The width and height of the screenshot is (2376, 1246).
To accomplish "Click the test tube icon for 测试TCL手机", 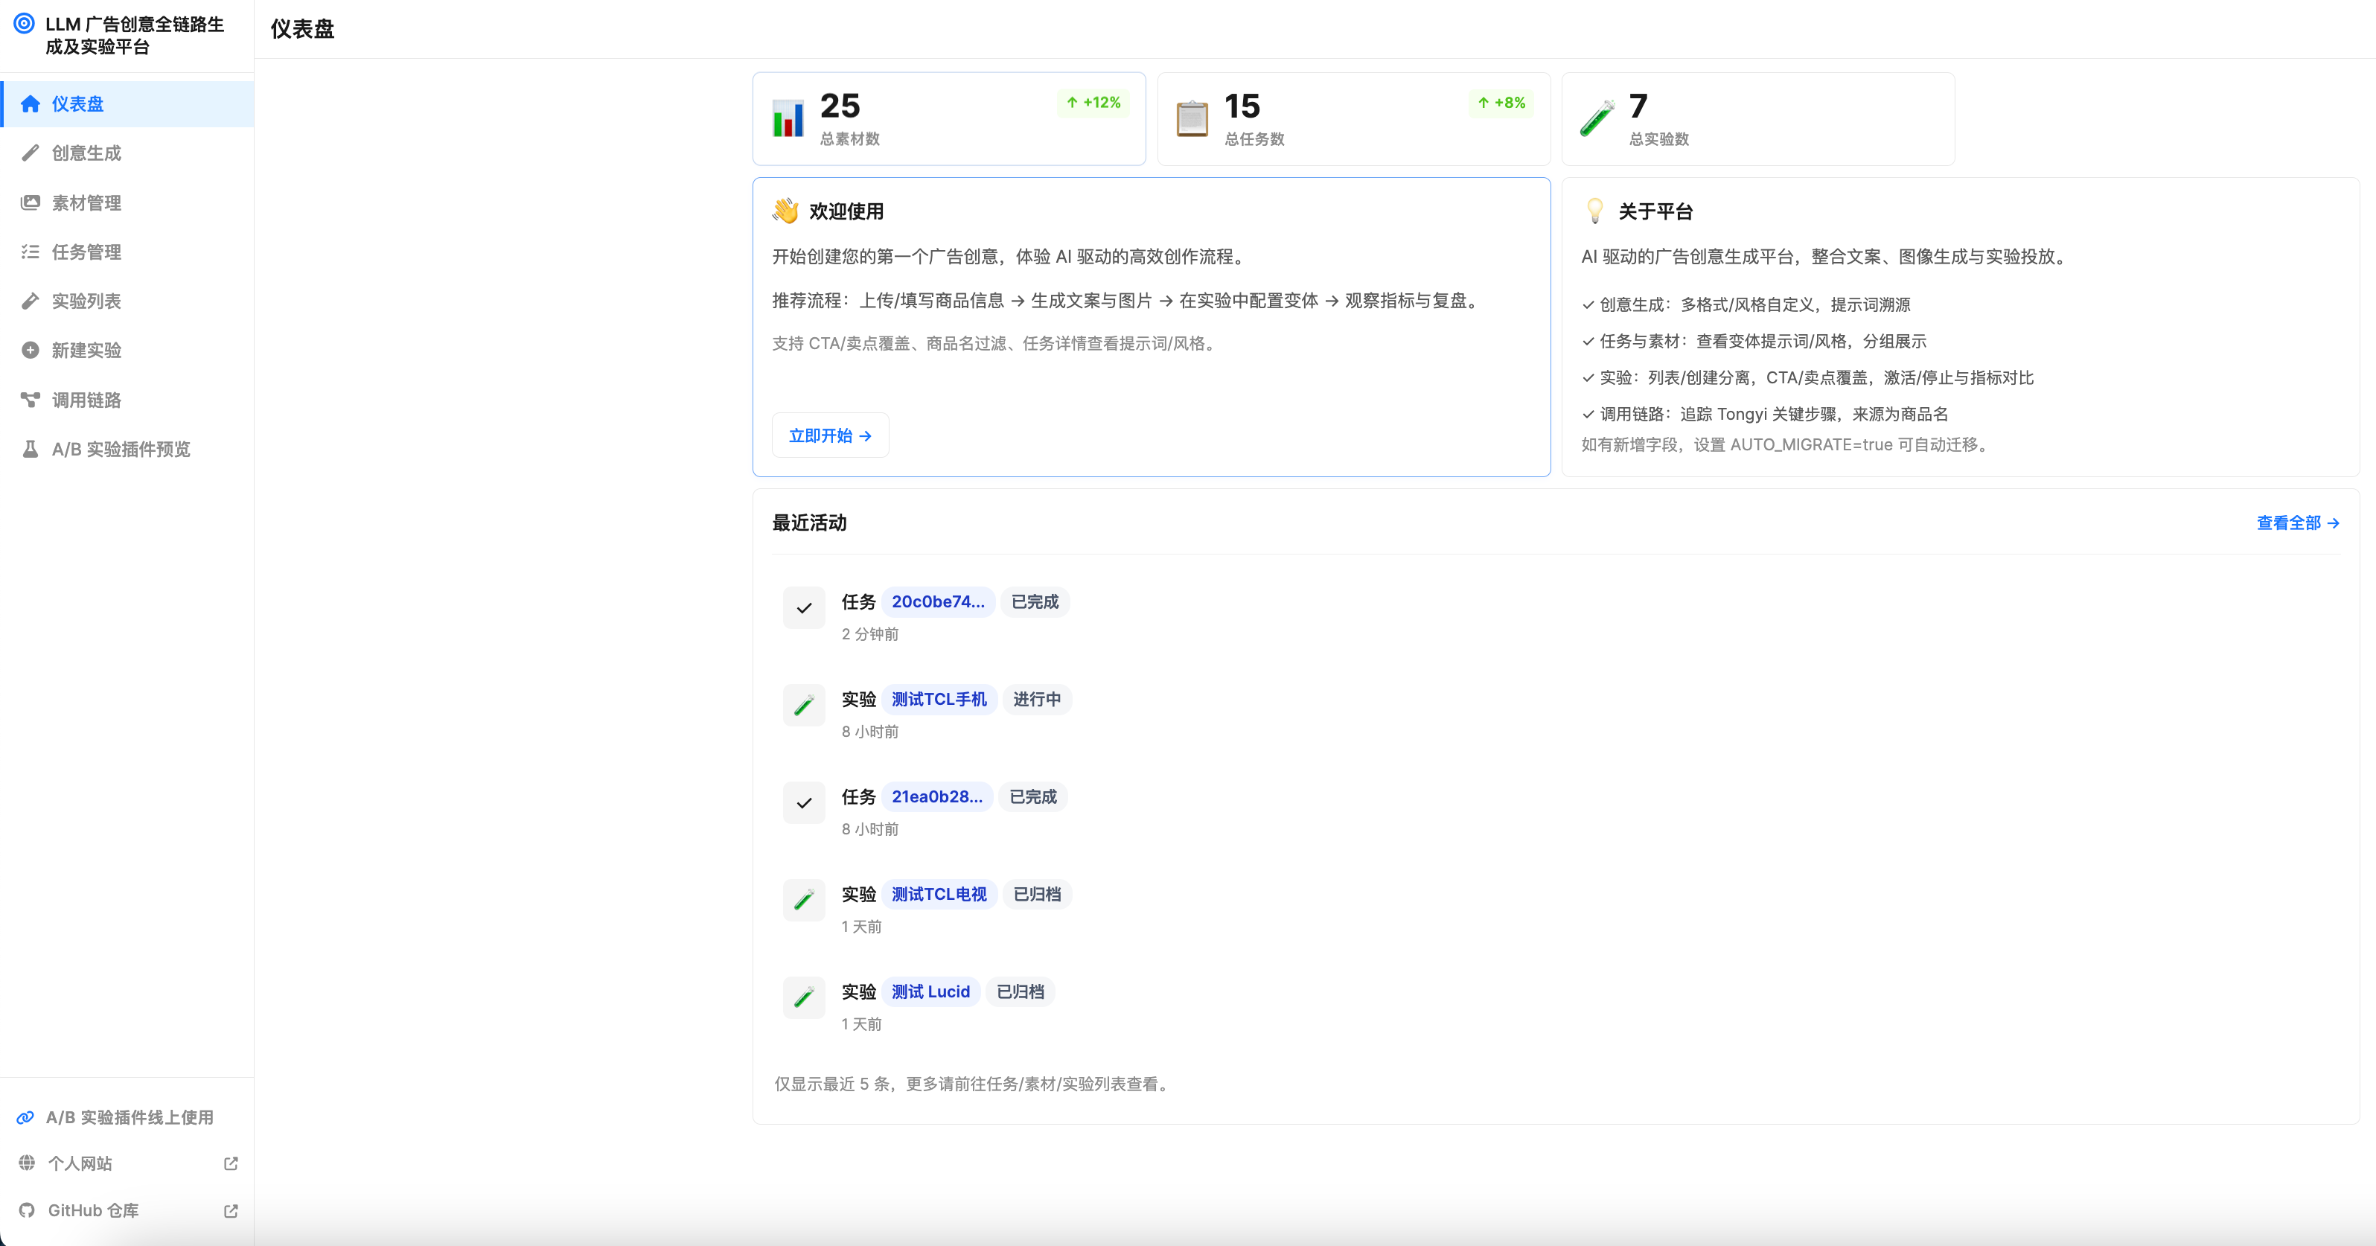I will [x=805, y=706].
